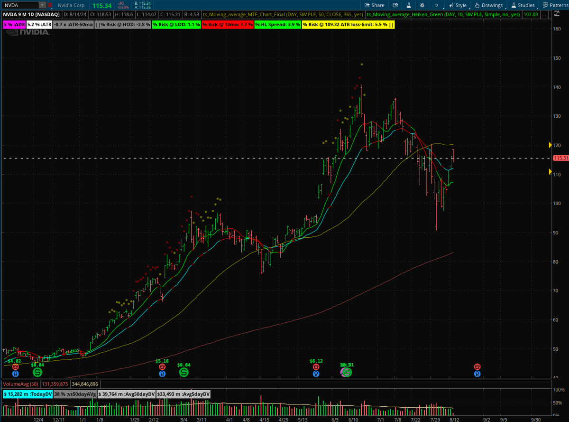Open the Drawings menu
Screen dimensions: 569x422
pos(488,5)
